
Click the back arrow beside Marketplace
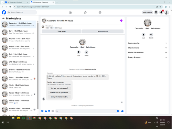[x=3, y=18]
